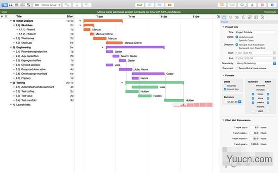
Task: Collapse the Testing task group
Action: click(x=11, y=83)
